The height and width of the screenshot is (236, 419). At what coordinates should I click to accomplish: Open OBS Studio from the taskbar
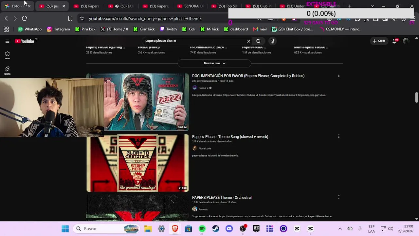pos(243,229)
